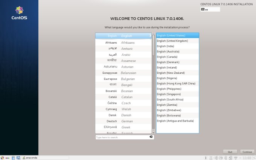The image size is (256, 160).
Task: Choose English (India) locale
Action: coord(178,46)
